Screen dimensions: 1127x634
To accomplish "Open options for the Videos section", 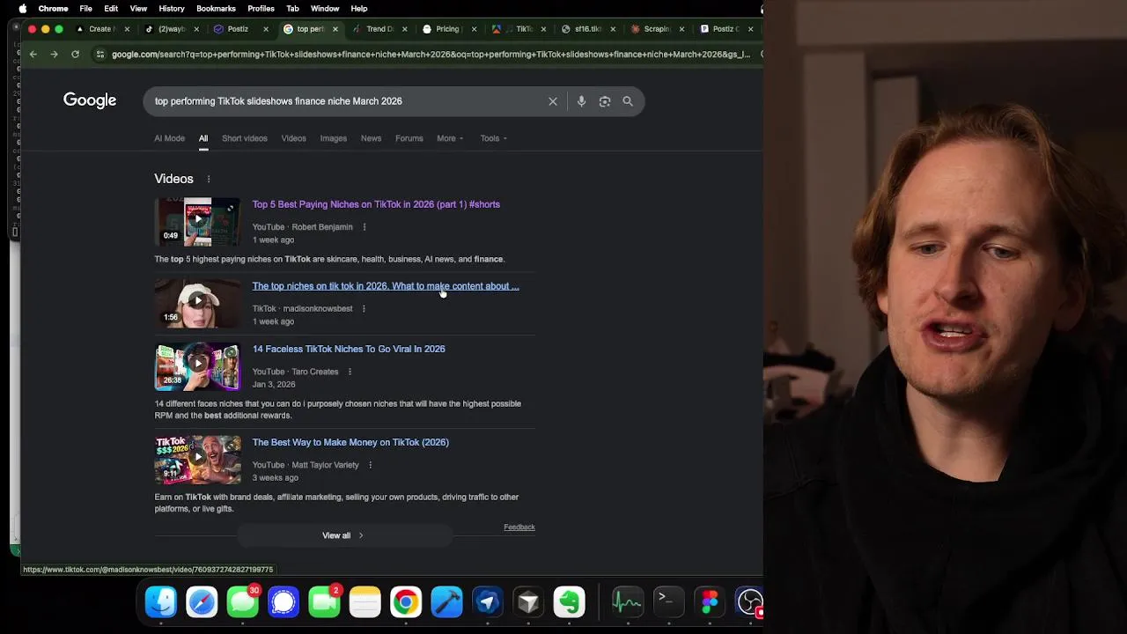I will click(209, 179).
